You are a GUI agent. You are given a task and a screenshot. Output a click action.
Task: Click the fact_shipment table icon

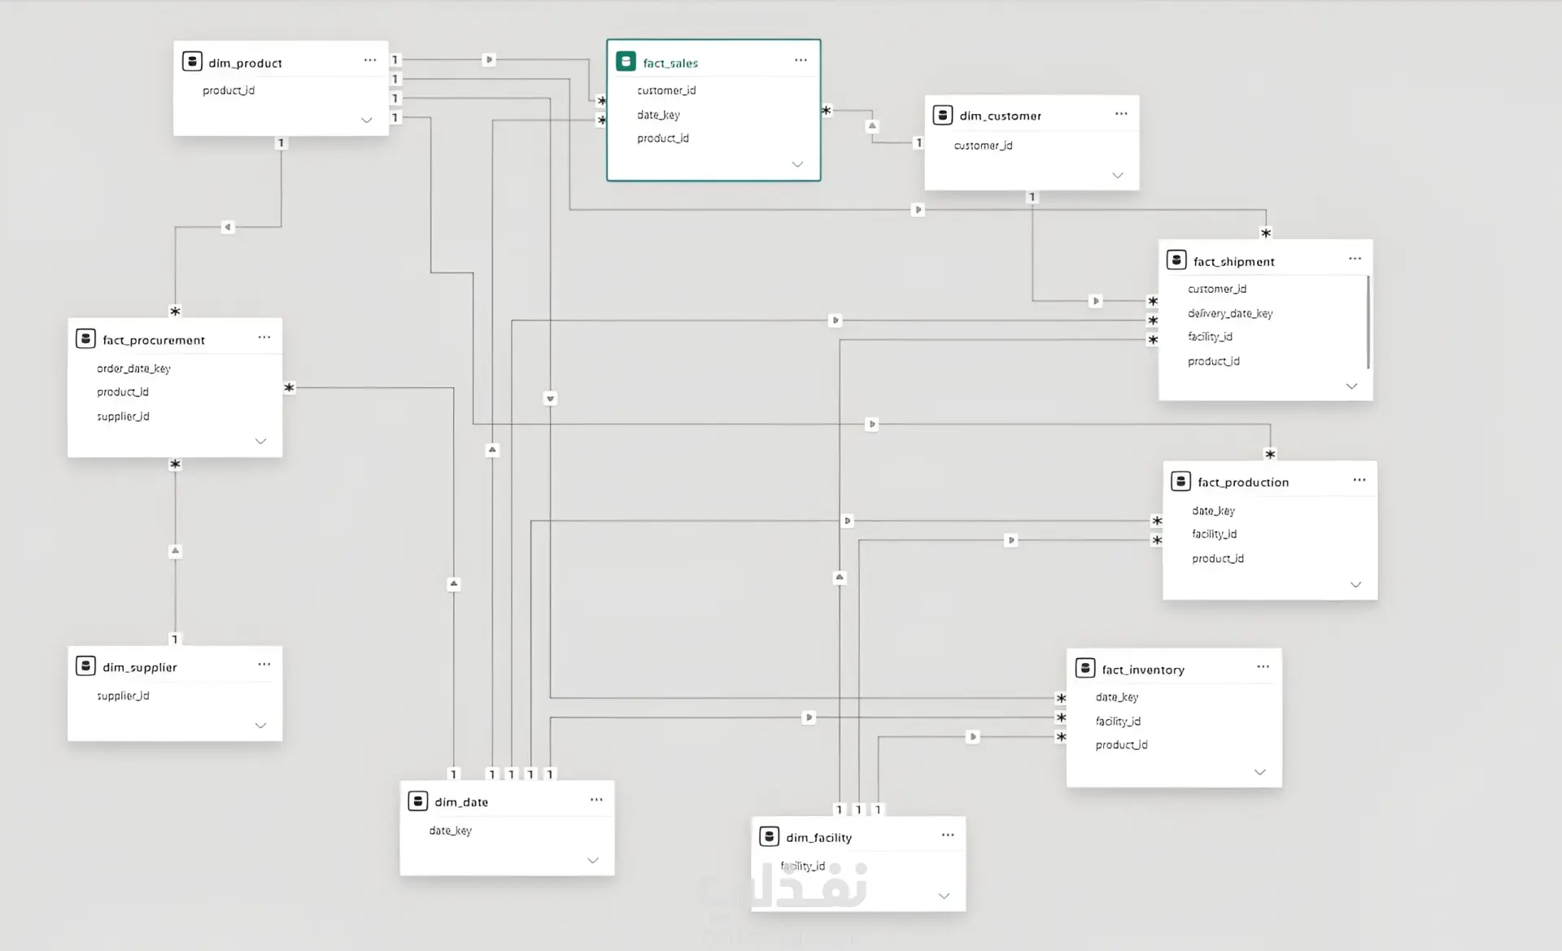point(1176,260)
